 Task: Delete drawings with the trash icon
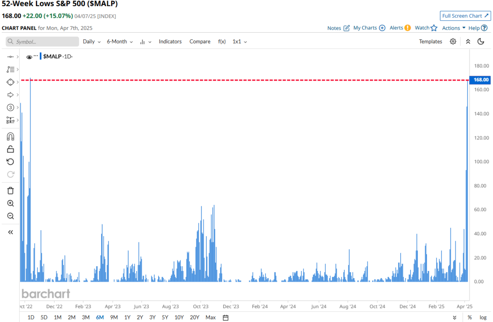click(11, 191)
